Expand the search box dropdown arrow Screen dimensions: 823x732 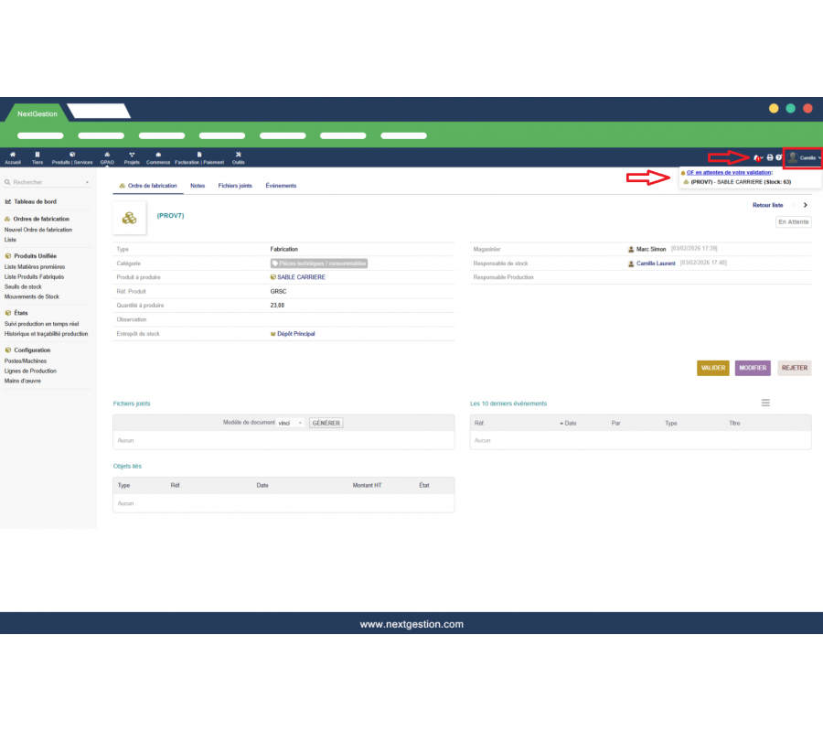[87, 182]
